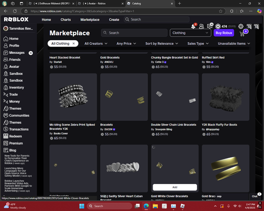Read the New Tools for Parents blog post

(17, 159)
